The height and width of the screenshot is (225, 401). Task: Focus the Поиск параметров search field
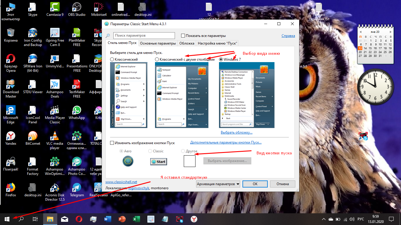144,35
